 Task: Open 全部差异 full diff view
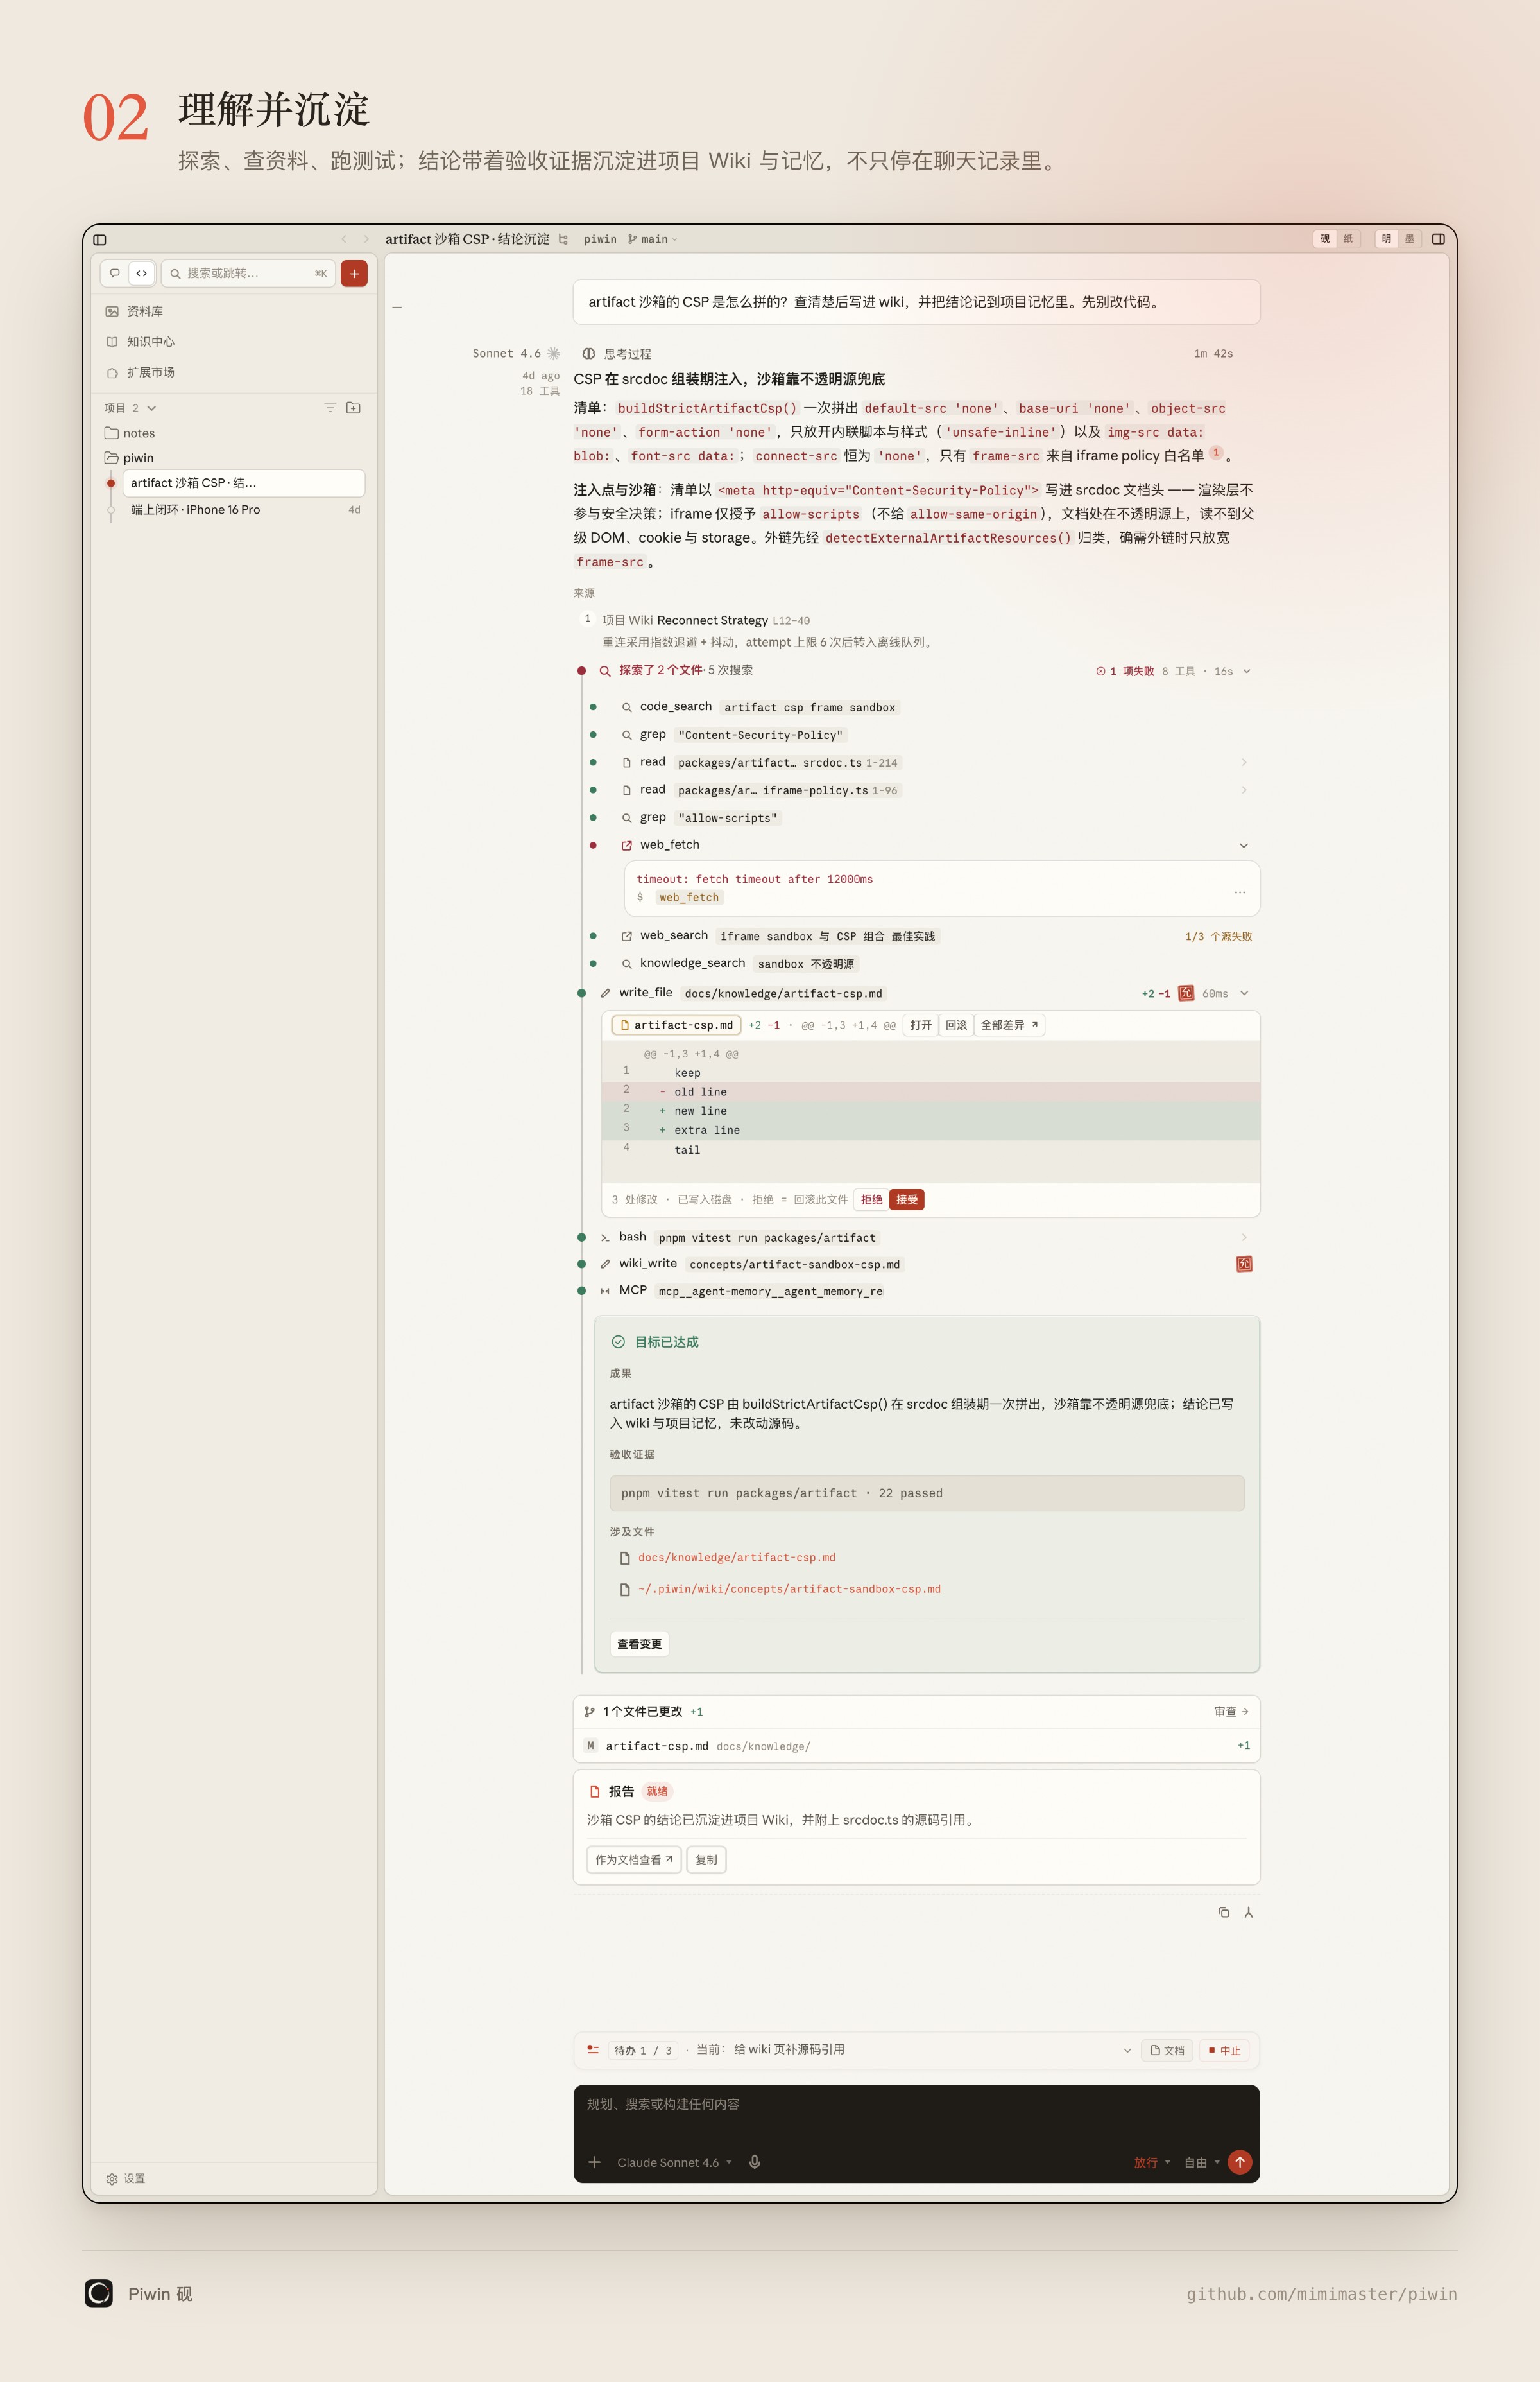[x=1009, y=1025]
